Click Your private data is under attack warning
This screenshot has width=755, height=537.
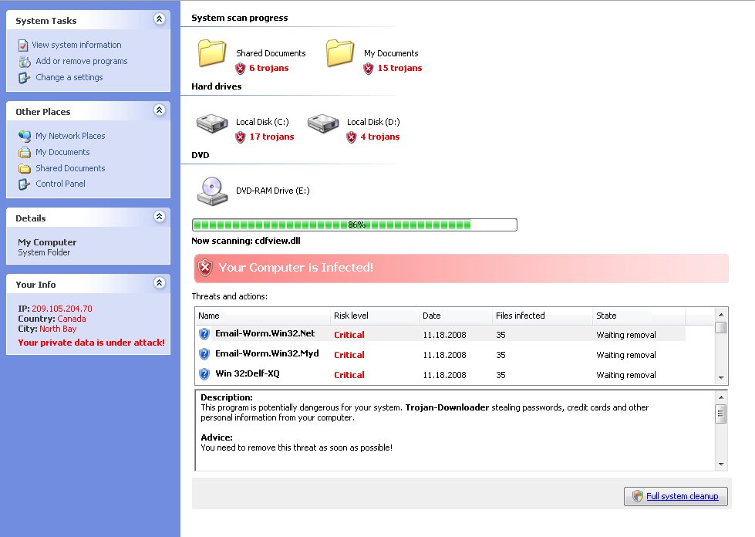pos(92,343)
